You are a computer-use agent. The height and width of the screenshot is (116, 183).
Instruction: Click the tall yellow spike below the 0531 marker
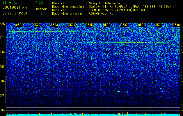pos(24,113)
